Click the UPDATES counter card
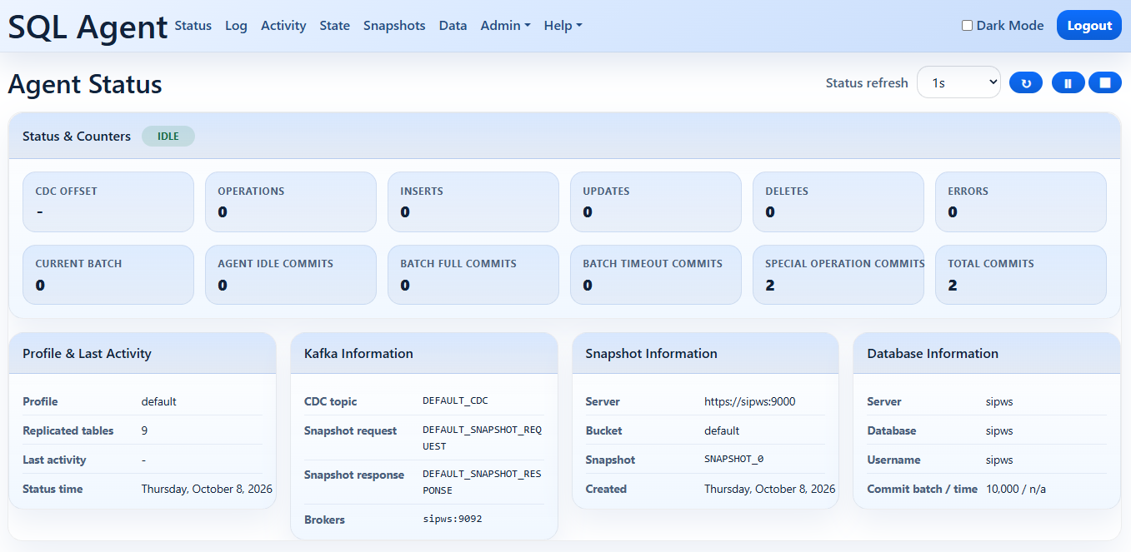 (656, 201)
